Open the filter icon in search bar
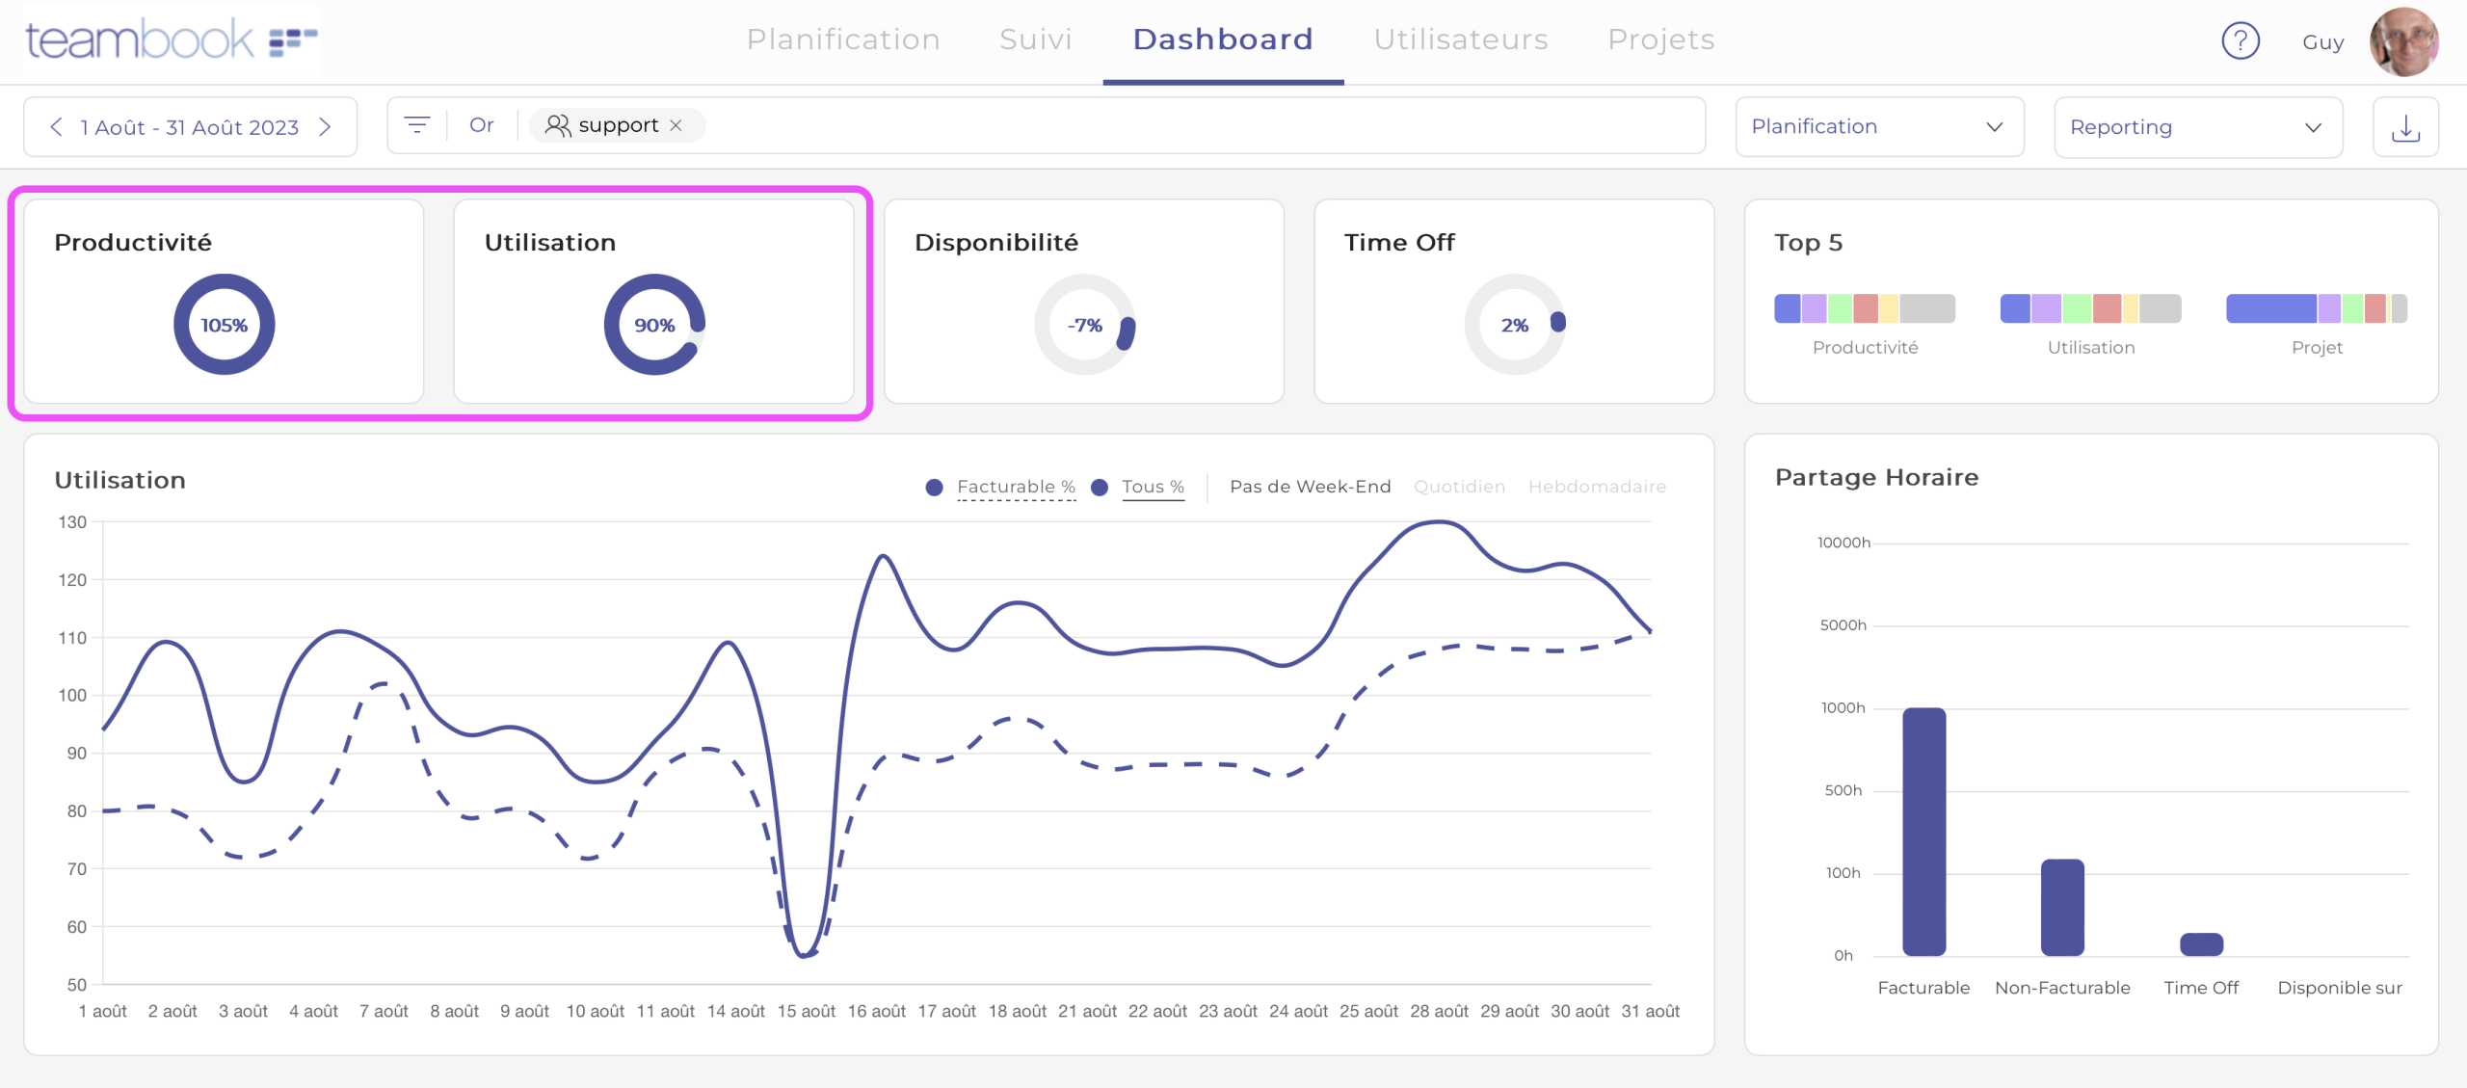The width and height of the screenshot is (2467, 1088). click(x=416, y=125)
